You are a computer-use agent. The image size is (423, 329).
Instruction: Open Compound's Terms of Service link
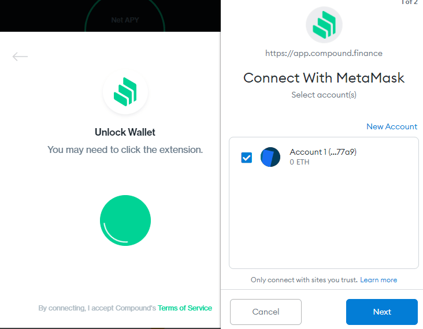click(x=185, y=308)
